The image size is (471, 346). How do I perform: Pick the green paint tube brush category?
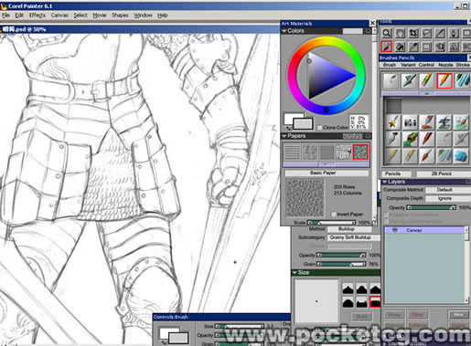pos(410,139)
